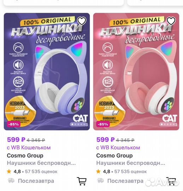The width and height of the screenshot is (183, 191).
Task: Open the purple cat headphones image
Action: coord(47,71)
